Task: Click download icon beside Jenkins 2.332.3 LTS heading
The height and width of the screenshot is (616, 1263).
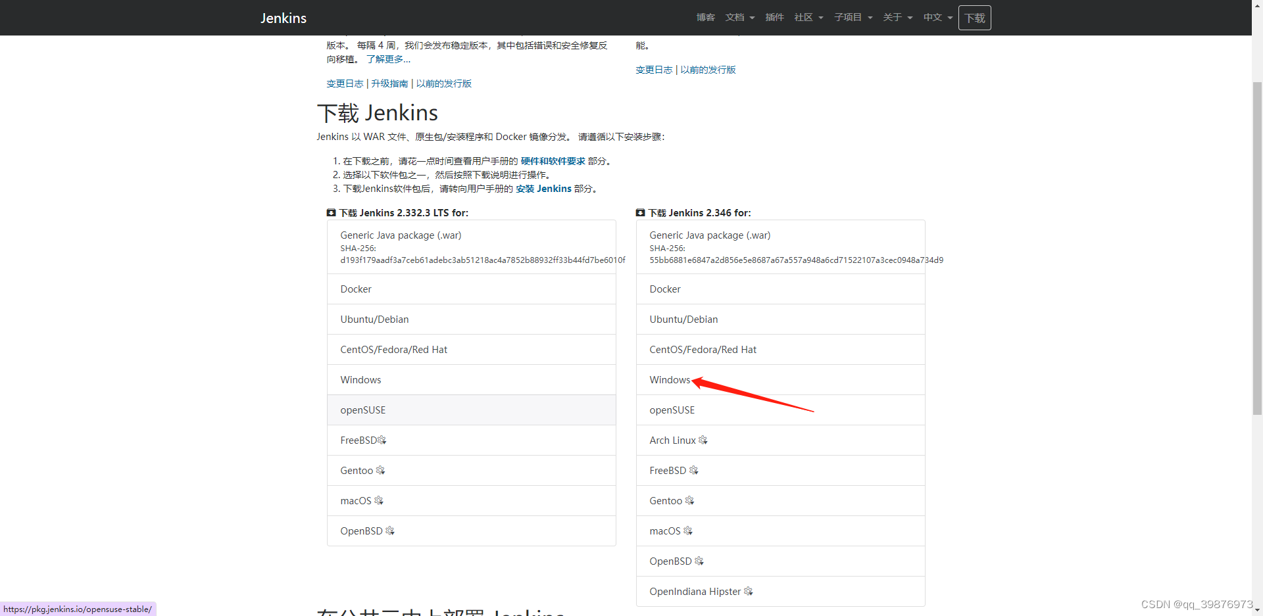Action: (331, 213)
